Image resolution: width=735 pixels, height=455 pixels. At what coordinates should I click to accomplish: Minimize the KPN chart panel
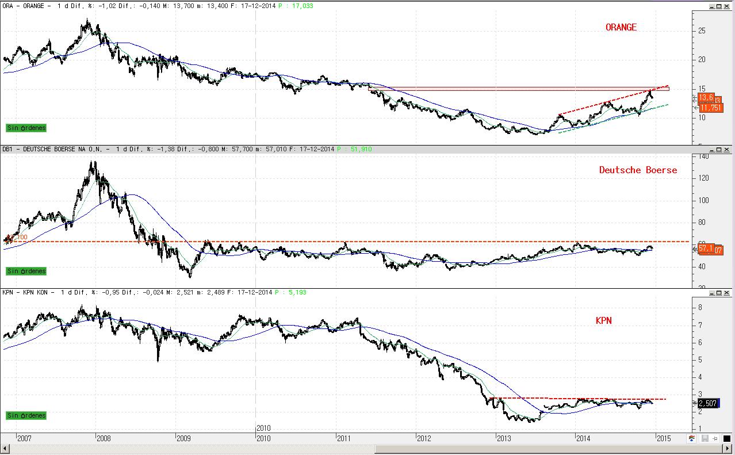pyautogui.click(x=712, y=293)
